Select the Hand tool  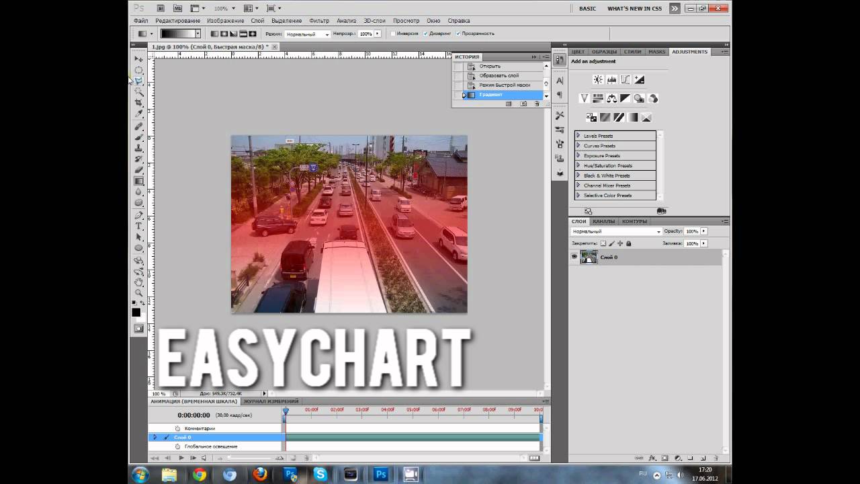point(138,282)
